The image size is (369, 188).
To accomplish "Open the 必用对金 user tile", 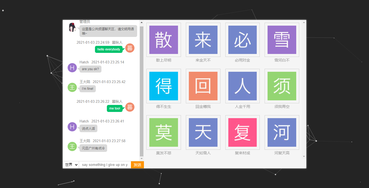I will [x=242, y=40].
